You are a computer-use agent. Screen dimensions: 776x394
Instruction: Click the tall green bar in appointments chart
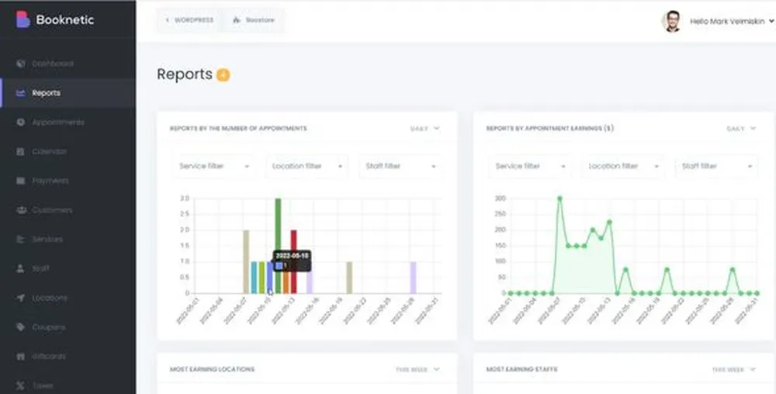click(x=278, y=244)
